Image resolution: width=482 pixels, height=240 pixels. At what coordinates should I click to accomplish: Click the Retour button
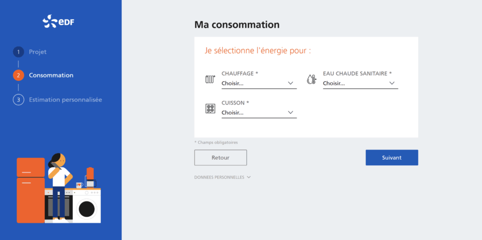click(220, 158)
